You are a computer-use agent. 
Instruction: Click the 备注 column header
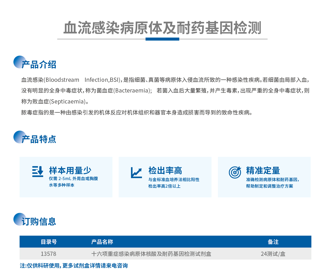pyautogui.click(x=273, y=242)
